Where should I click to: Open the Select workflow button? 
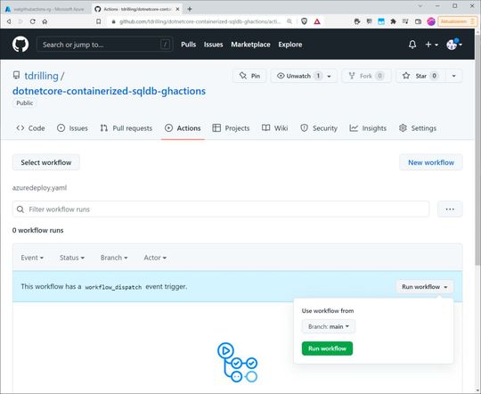(x=46, y=162)
